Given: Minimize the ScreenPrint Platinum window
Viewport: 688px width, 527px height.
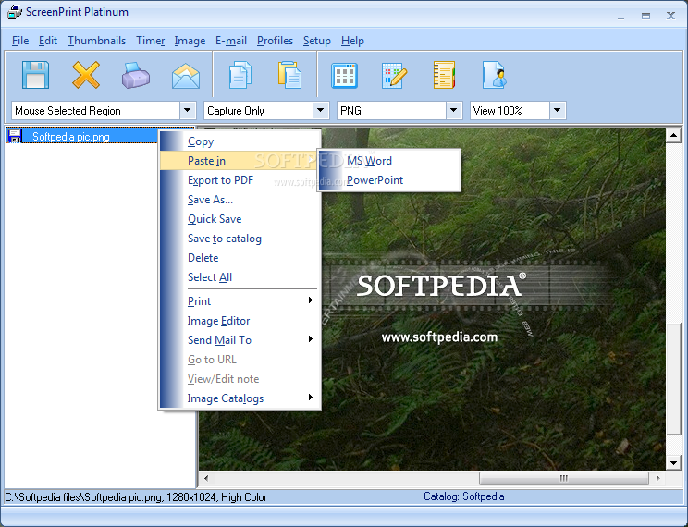Looking at the screenshot, I should pyautogui.click(x=620, y=17).
